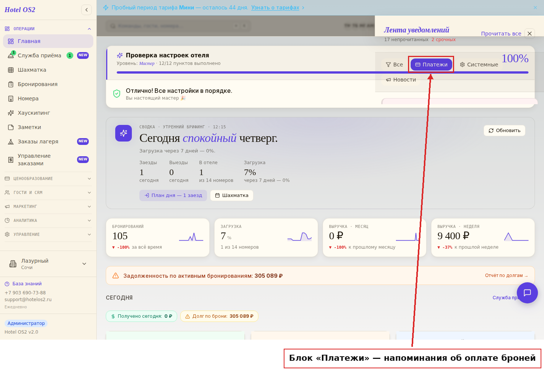
Task: Click План дня — 1 заезд button
Action: 173,195
